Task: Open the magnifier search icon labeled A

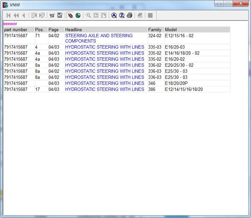Action: tap(114, 15)
